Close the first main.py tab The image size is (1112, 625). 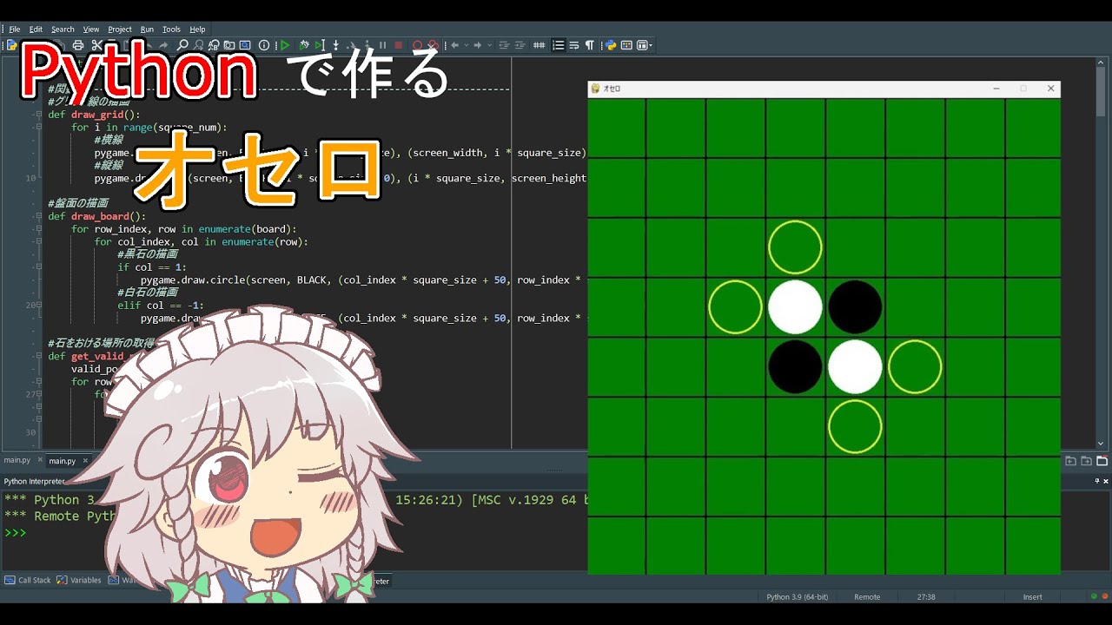[40, 460]
